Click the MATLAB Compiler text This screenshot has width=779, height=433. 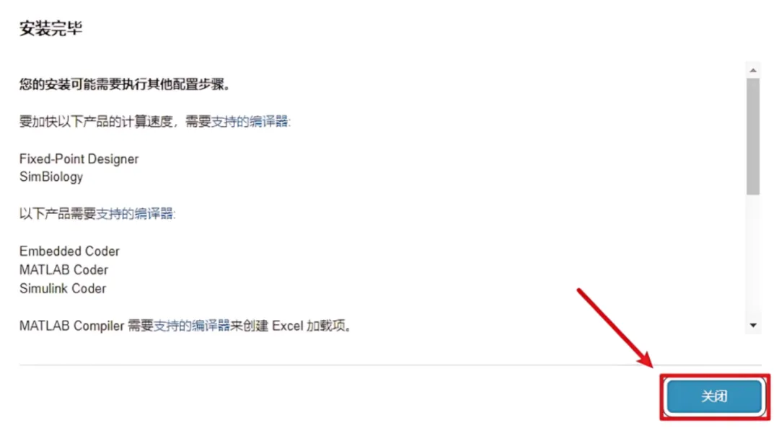pyautogui.click(x=71, y=326)
